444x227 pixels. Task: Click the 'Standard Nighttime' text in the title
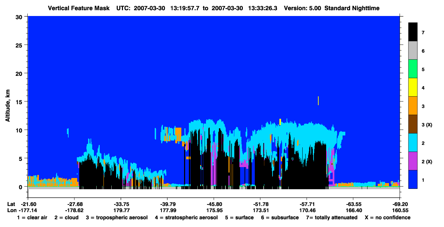coord(352,8)
